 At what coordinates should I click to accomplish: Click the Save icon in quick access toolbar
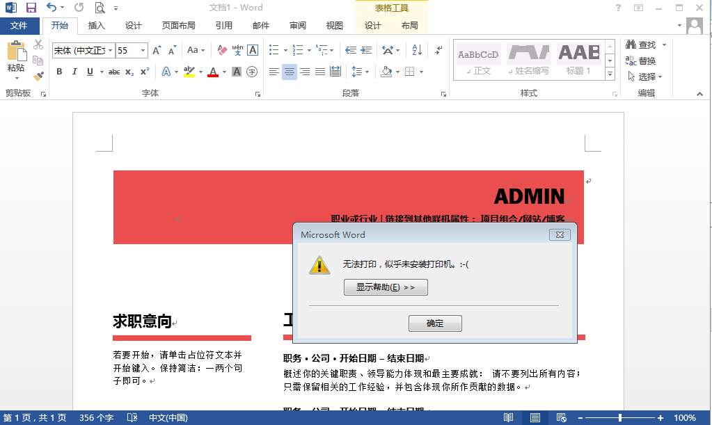pos(31,8)
